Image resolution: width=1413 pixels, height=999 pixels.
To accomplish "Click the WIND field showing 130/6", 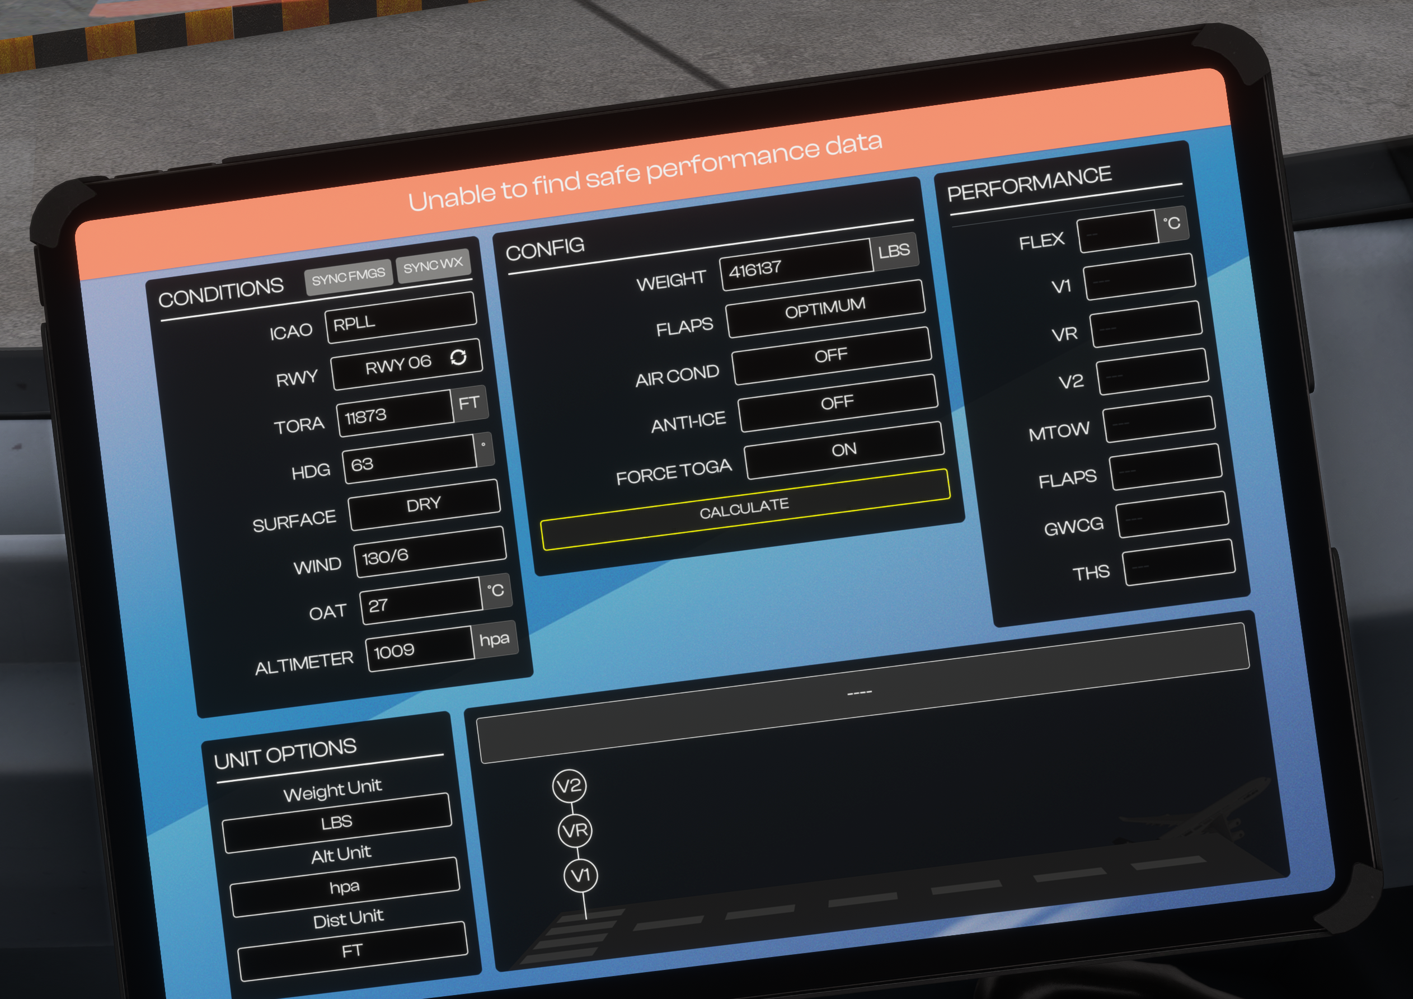I will pos(429,553).
